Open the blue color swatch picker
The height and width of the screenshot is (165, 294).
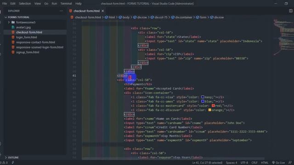point(203,101)
